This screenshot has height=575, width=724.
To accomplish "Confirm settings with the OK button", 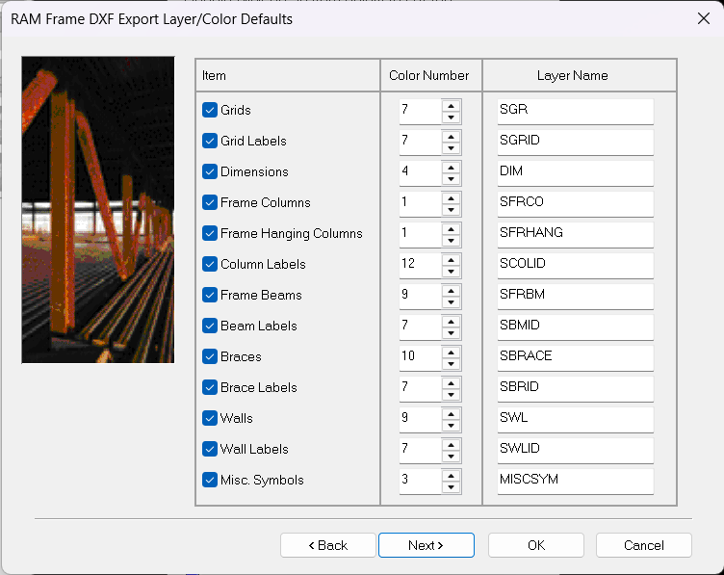I will [x=535, y=545].
